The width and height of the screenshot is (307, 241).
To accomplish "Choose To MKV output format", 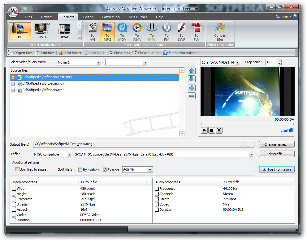I will 152,32.
